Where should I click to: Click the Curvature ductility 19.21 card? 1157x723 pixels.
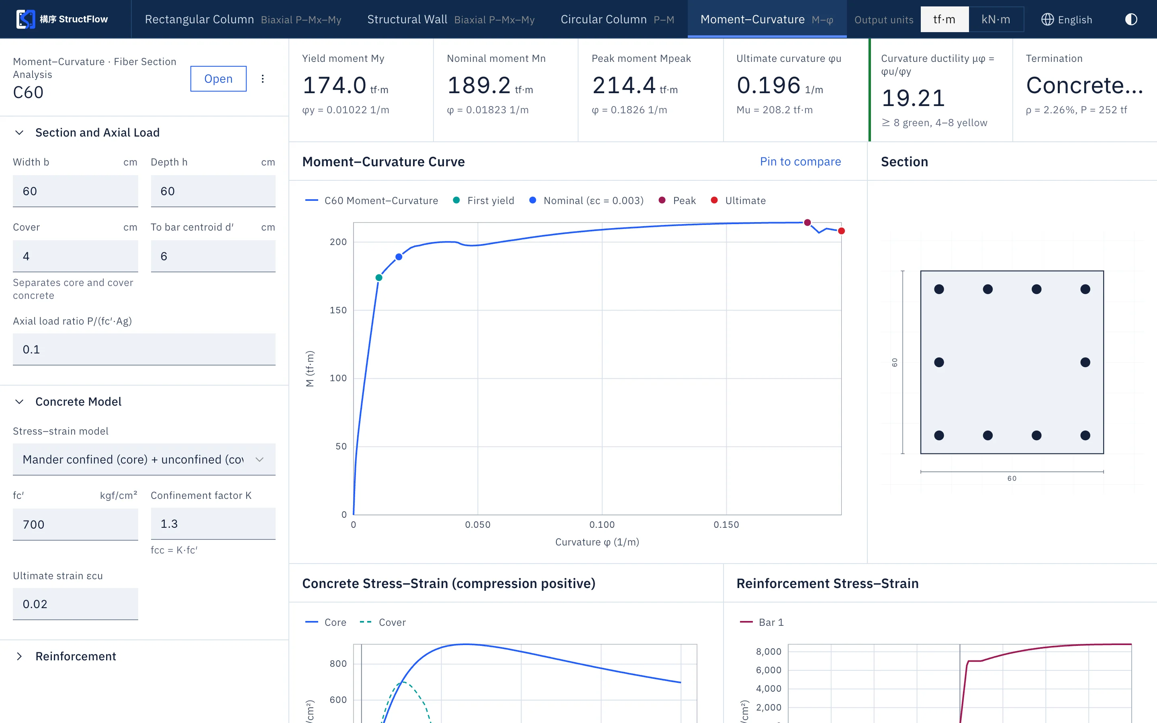tap(940, 90)
